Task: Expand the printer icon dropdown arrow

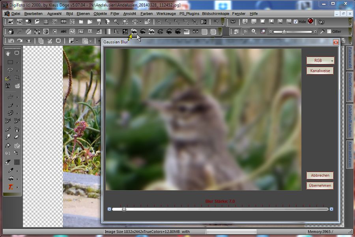Action: (140, 22)
